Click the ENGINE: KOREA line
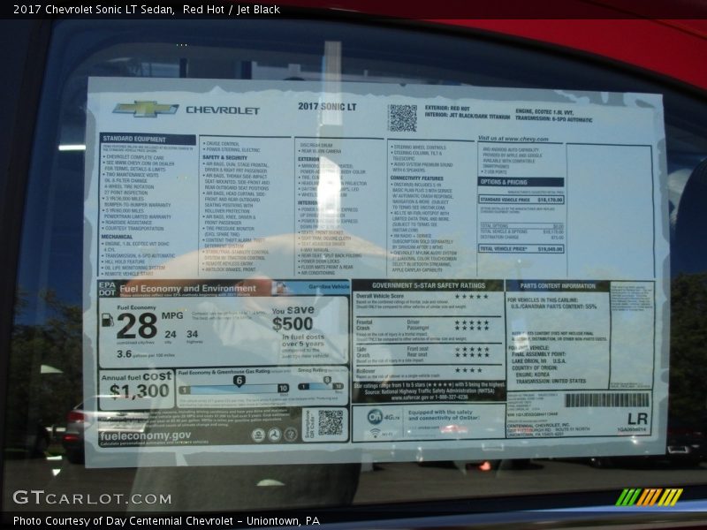This screenshot has width=707, height=530. point(533,375)
